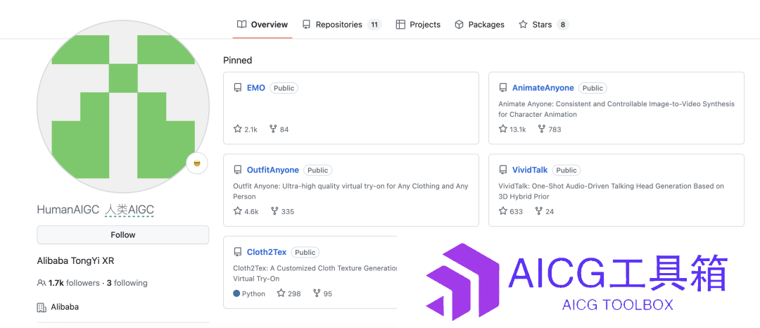
Task: View EMO forks count 84
Action: click(279, 129)
